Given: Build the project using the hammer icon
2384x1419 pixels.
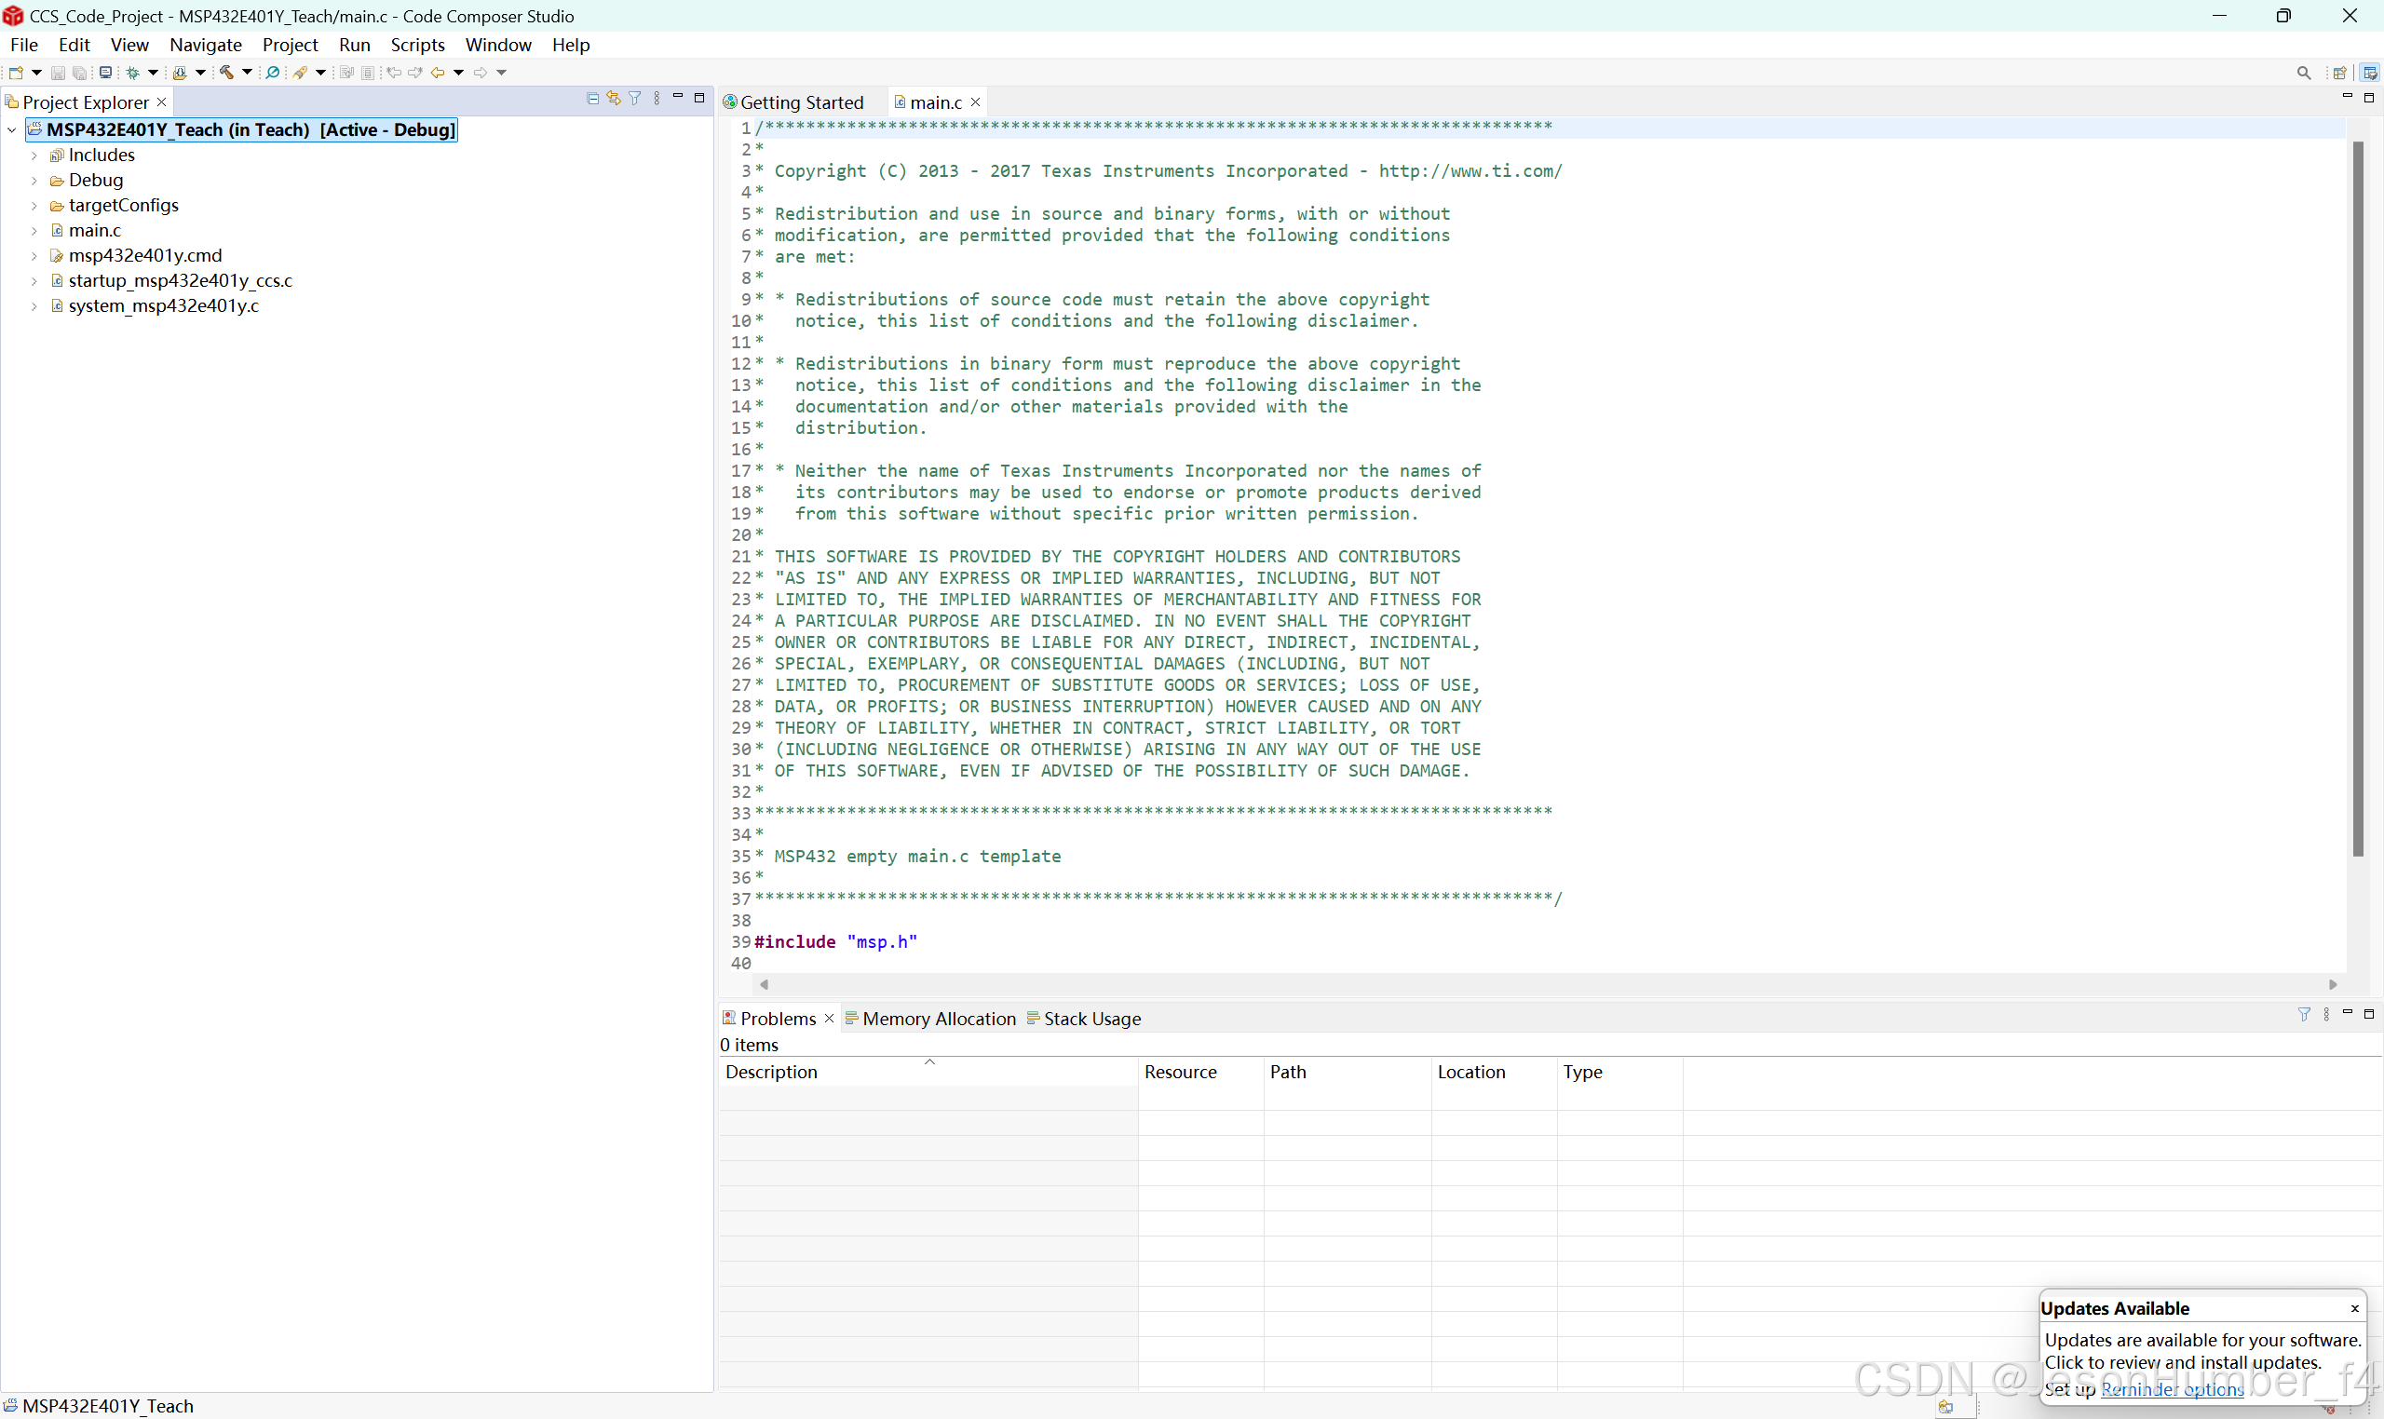Looking at the screenshot, I should (227, 73).
